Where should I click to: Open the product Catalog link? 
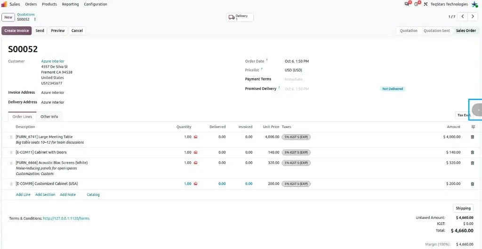93,194
